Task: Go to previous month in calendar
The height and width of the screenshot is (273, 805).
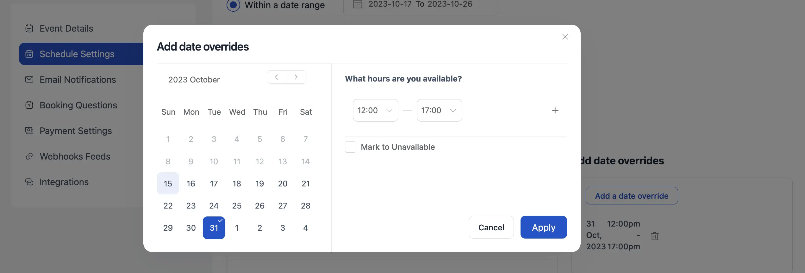Action: [x=277, y=77]
